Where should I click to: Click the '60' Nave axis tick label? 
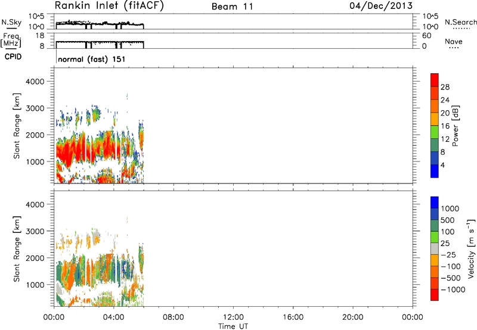coord(426,36)
